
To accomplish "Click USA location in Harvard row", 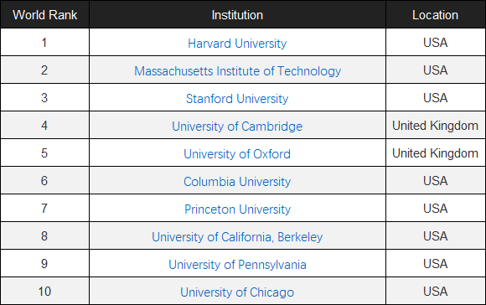I will [436, 43].
